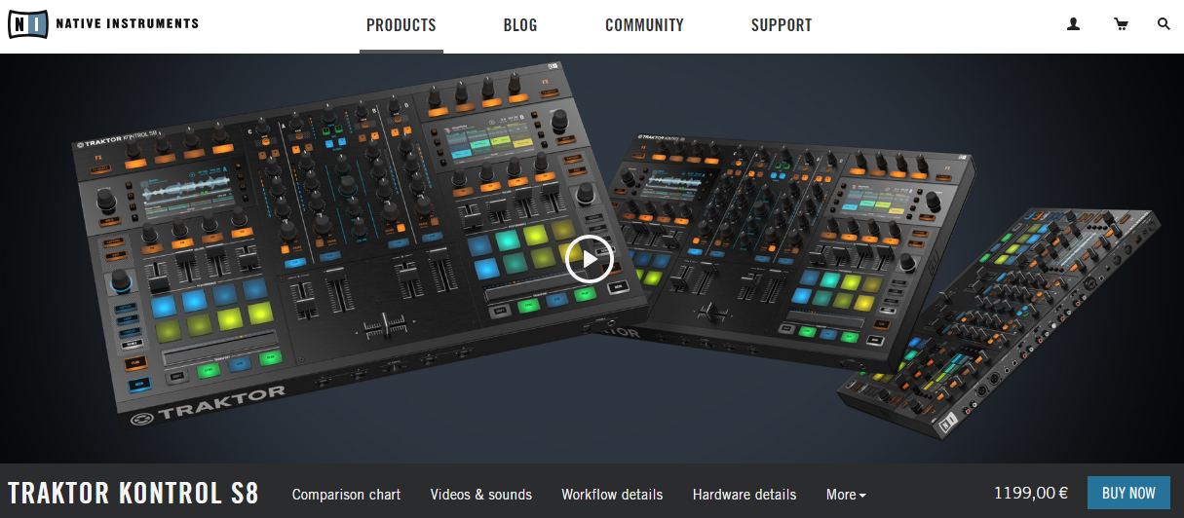This screenshot has width=1184, height=518.
Task: Open Videos & sounds
Action: point(481,495)
